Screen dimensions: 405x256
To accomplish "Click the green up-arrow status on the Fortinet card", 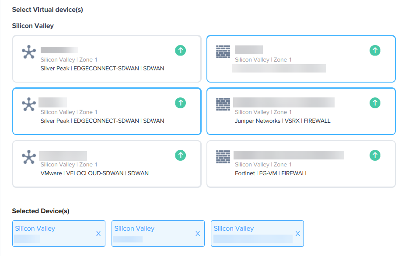I will click(375, 156).
